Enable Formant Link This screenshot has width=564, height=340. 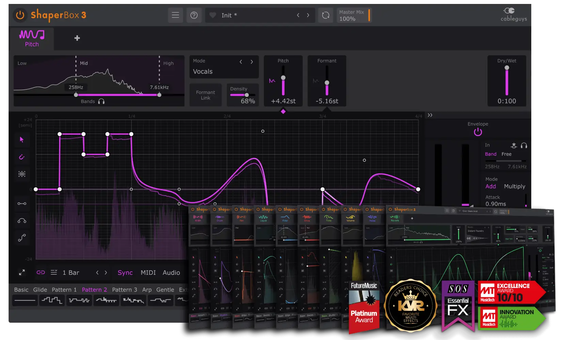(x=205, y=95)
